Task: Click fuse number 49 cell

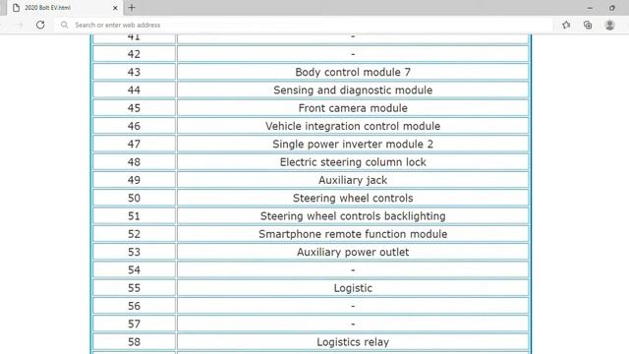Action: tap(134, 180)
